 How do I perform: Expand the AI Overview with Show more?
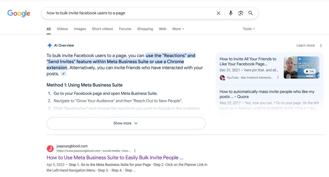point(126,123)
